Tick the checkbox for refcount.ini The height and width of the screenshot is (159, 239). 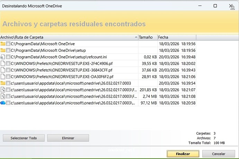pyautogui.click(x=8, y=57)
